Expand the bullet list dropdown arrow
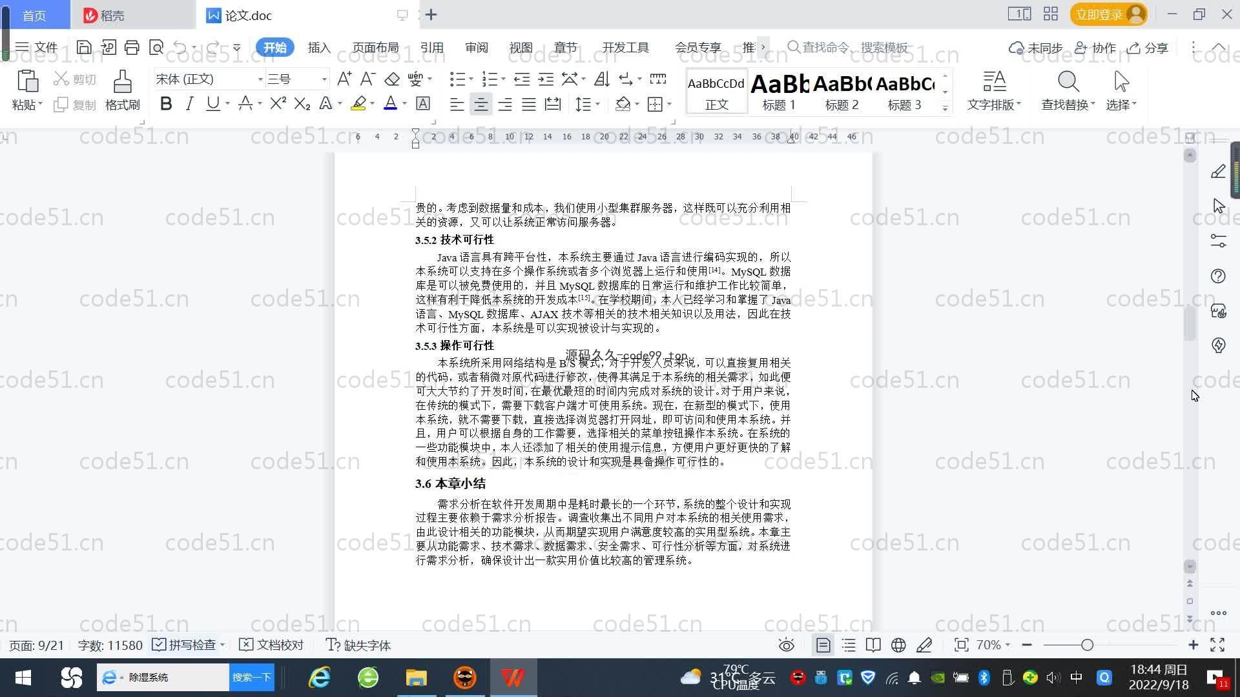This screenshot has height=697, width=1240. 471,79
